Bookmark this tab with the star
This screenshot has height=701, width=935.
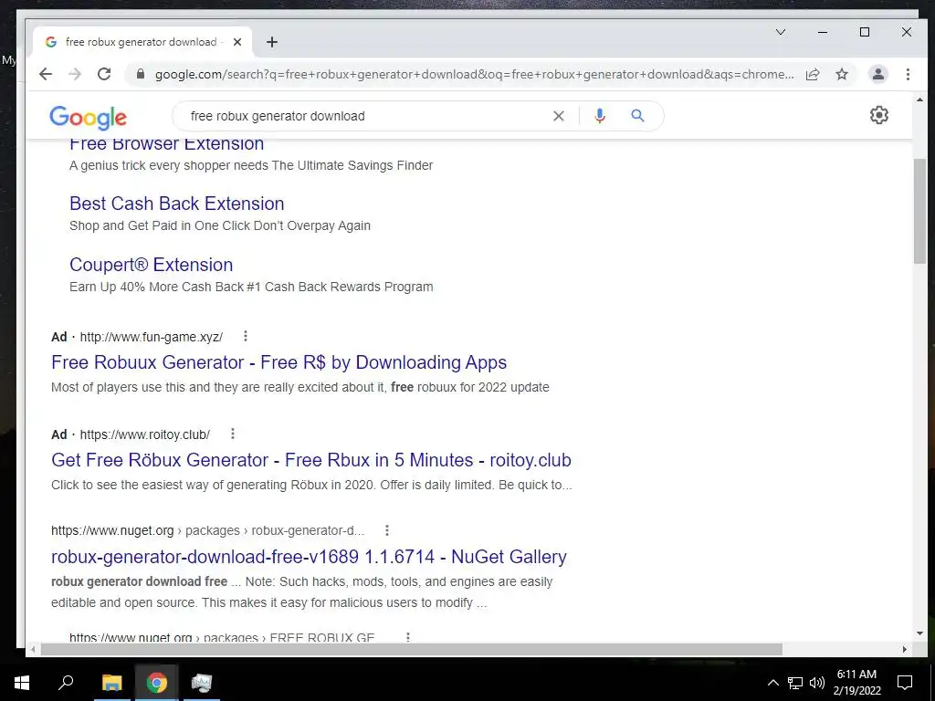coord(841,74)
